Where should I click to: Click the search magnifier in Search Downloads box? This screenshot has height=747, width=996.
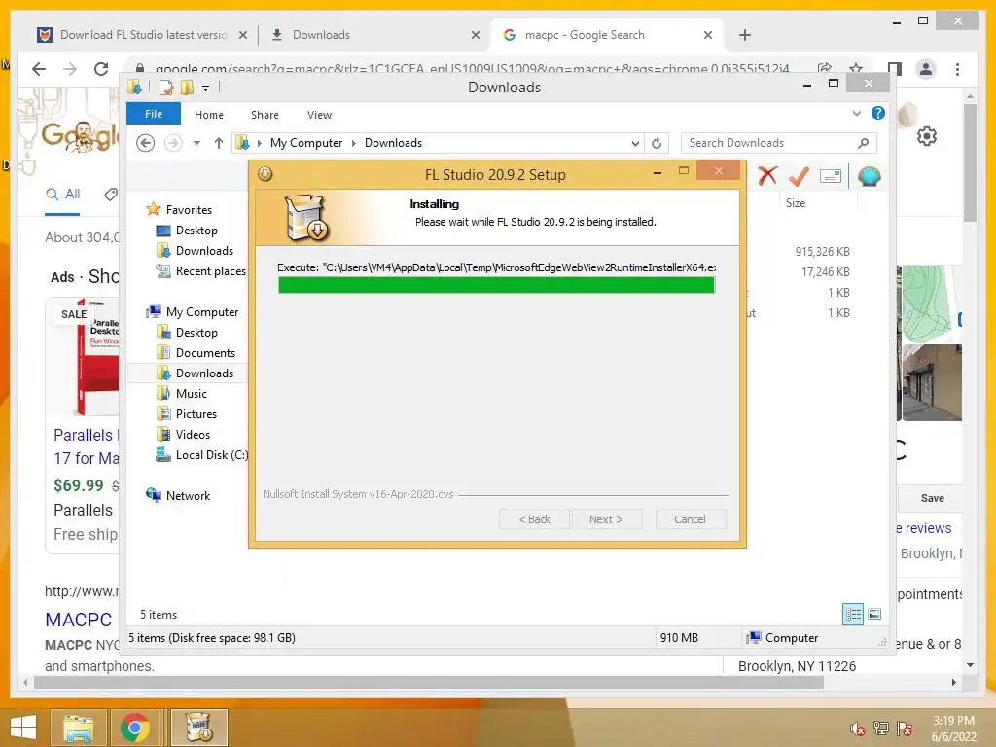(863, 143)
